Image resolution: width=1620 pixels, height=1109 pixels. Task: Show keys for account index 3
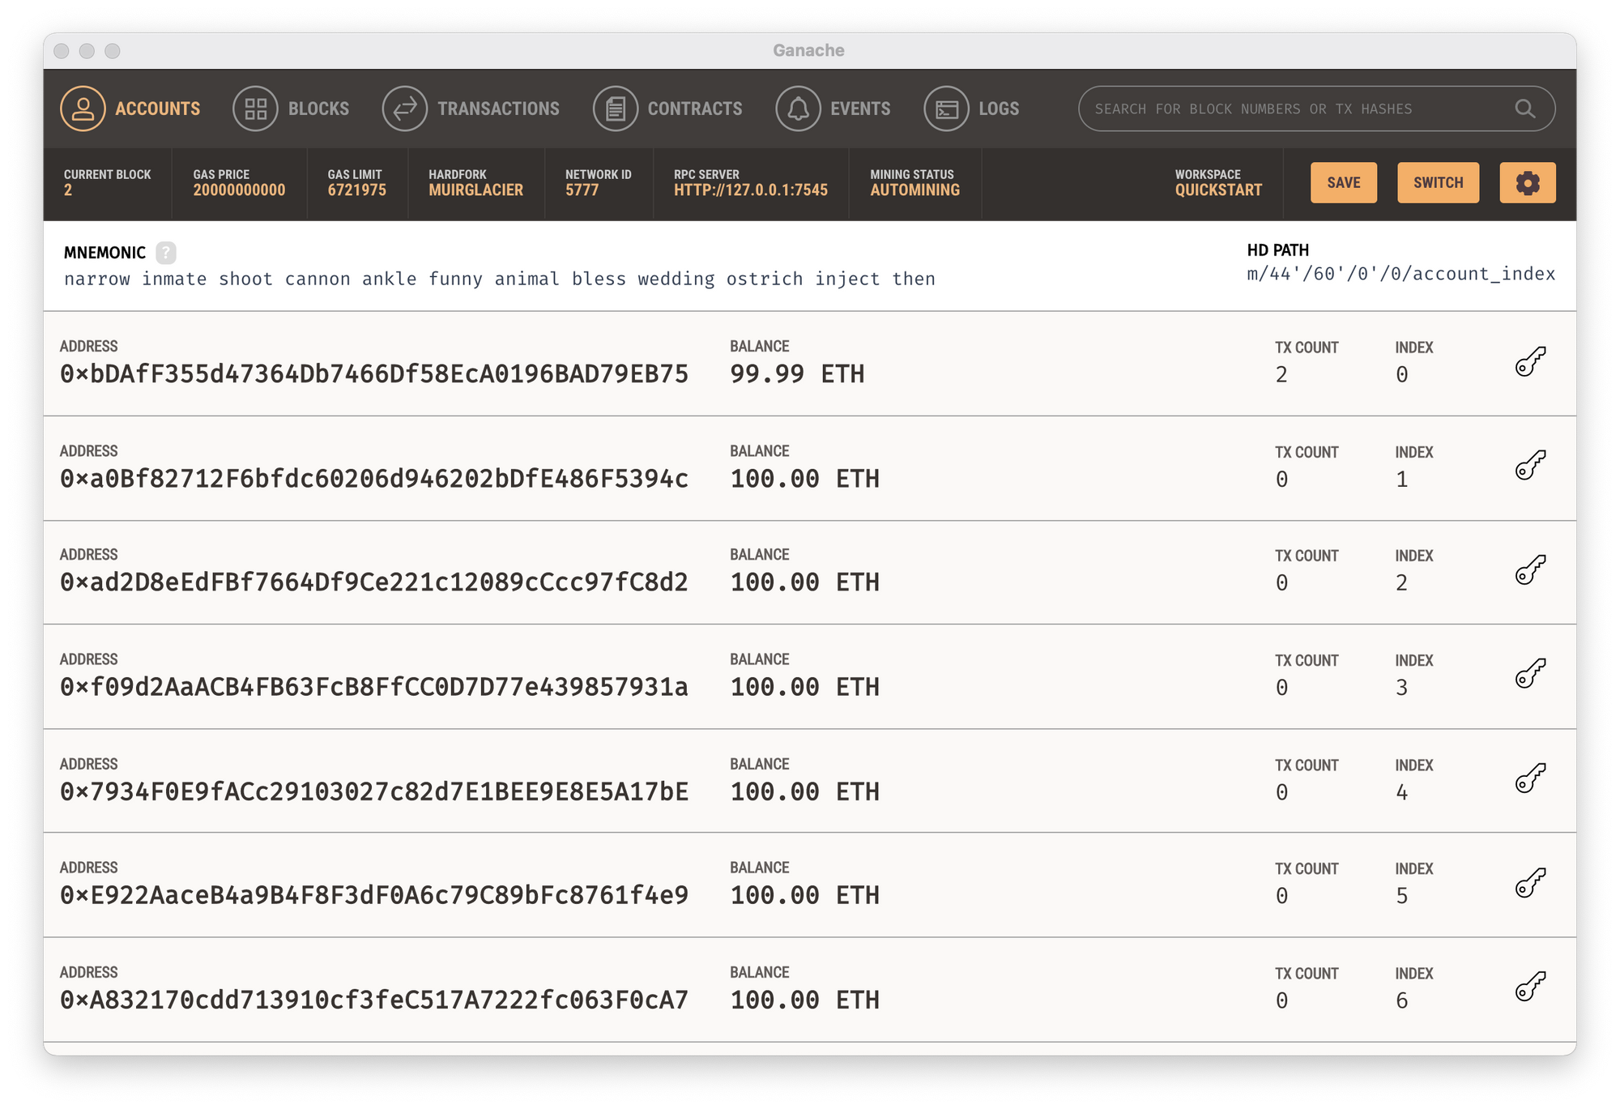click(1530, 674)
